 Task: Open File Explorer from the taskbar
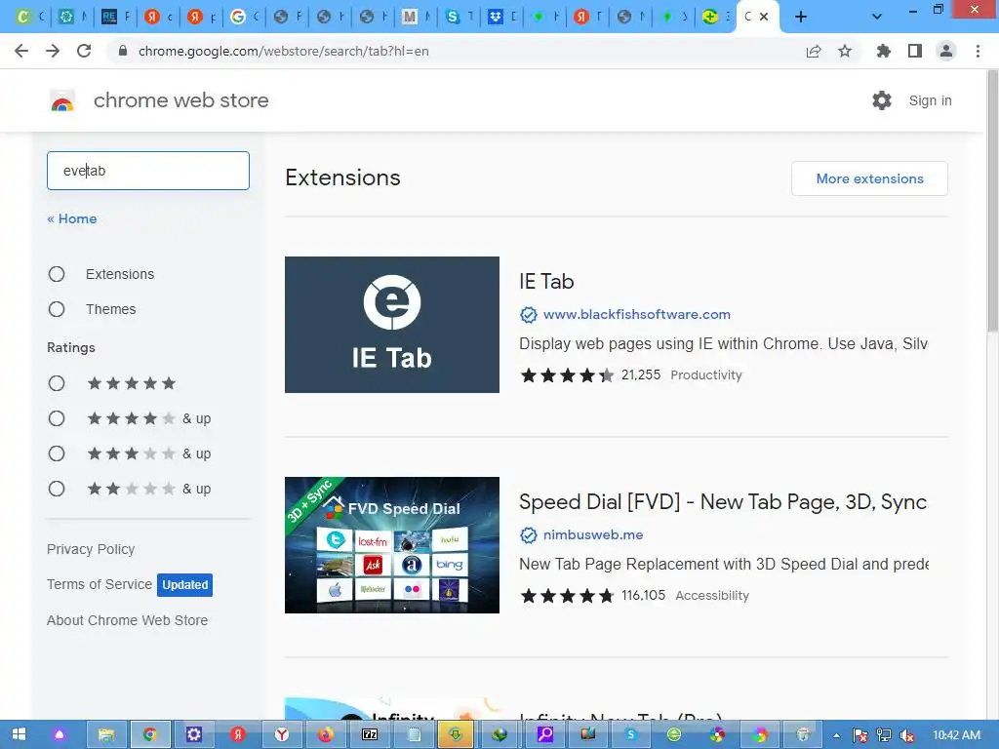tap(106, 735)
